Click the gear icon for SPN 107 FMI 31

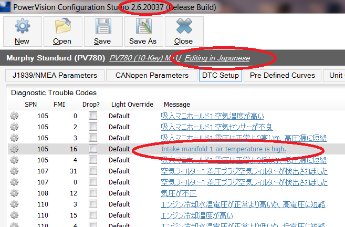point(14,171)
